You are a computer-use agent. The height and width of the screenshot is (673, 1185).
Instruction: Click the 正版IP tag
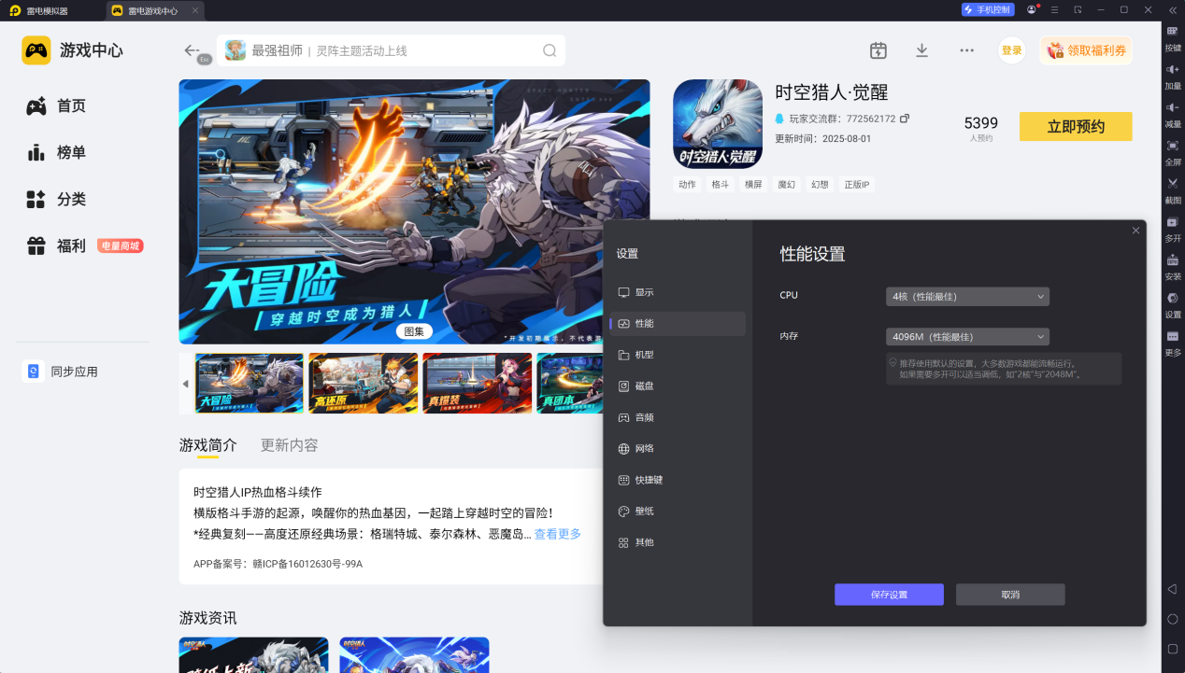click(857, 185)
